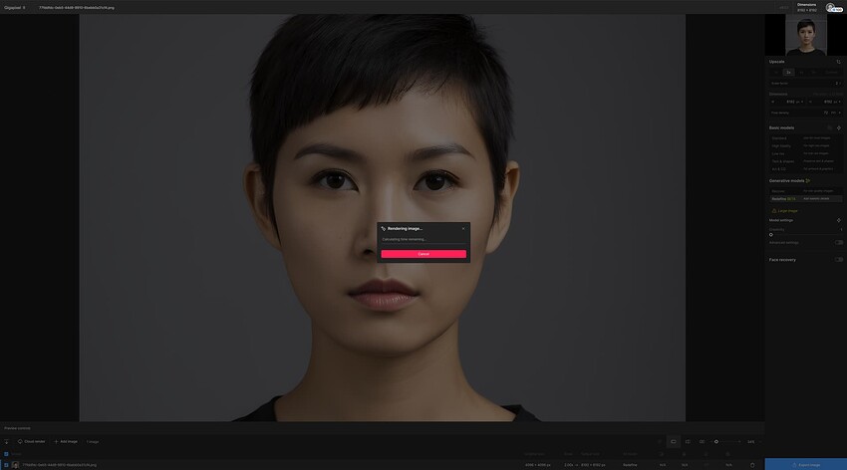Select the Redefine generative model
This screenshot has height=470, width=847.
(x=805, y=198)
